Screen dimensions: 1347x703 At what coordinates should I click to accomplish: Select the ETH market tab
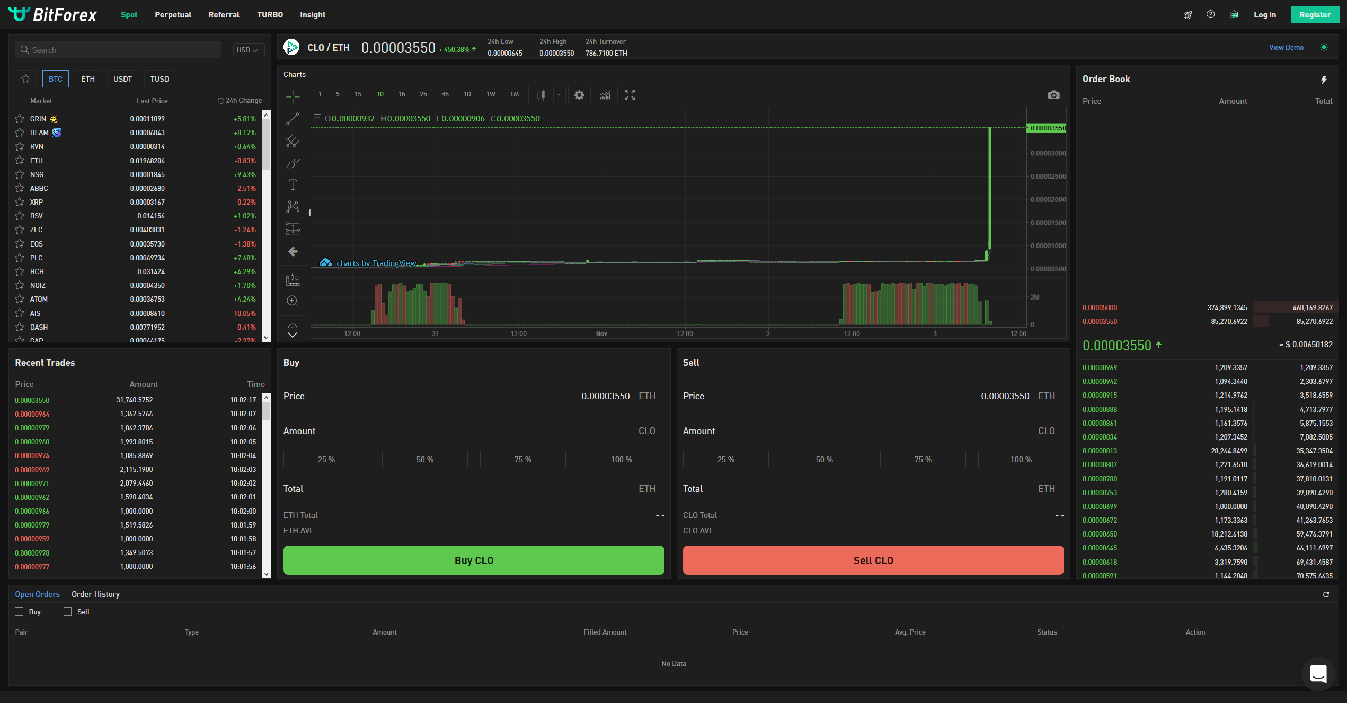[88, 79]
